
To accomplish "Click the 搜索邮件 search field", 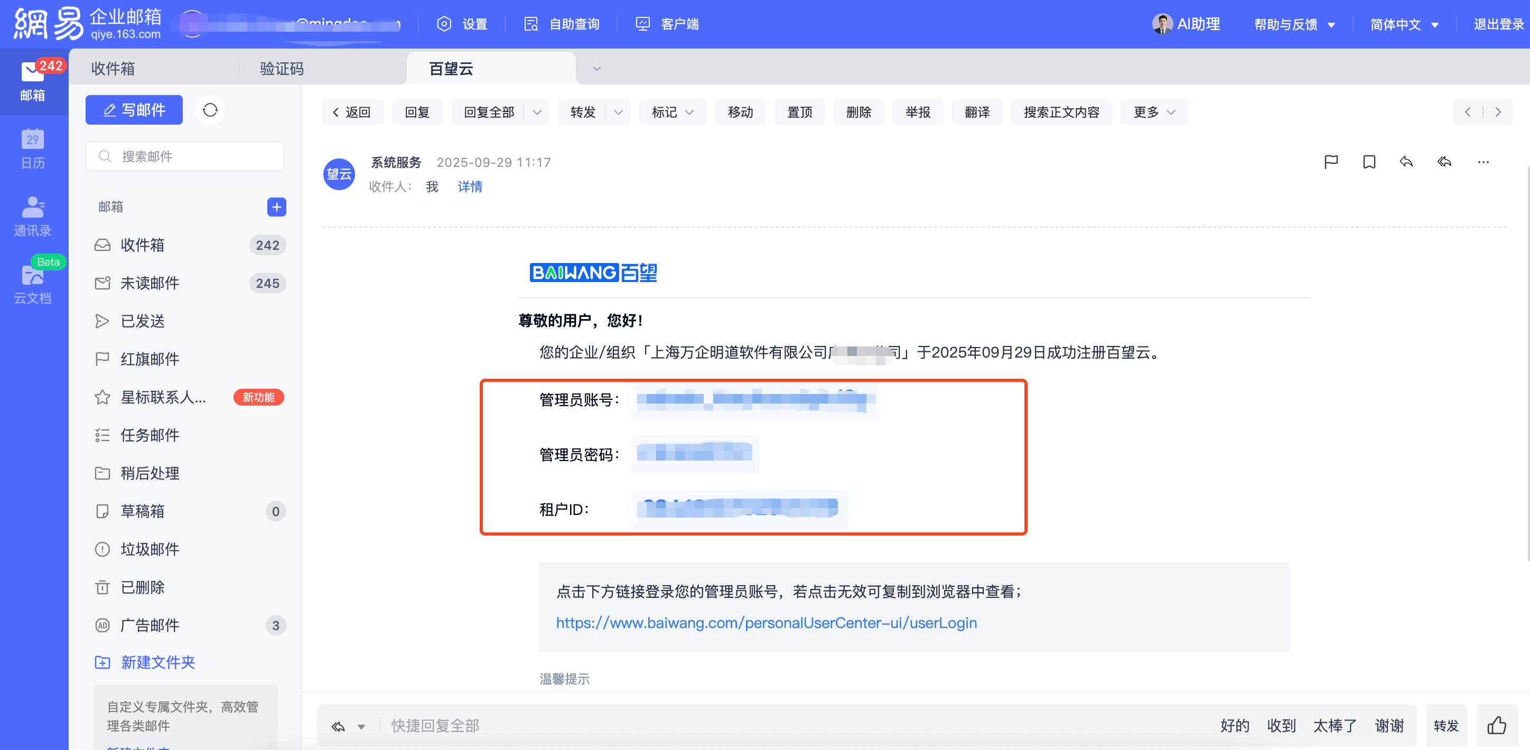I will click(185, 156).
